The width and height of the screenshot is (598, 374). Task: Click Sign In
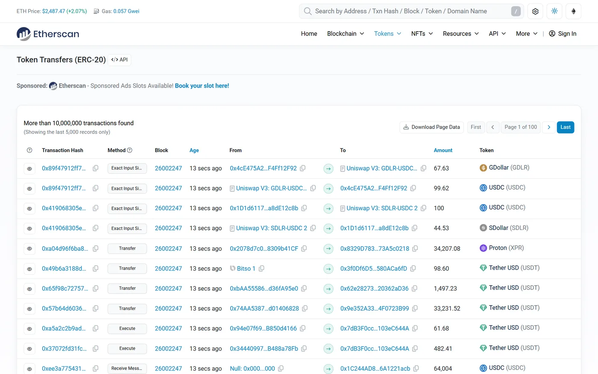click(x=563, y=34)
